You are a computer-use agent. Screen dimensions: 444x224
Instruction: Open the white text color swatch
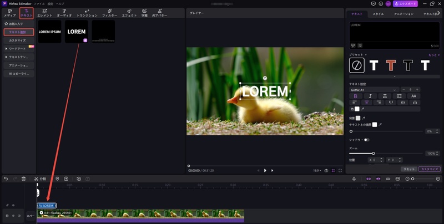pyautogui.click(x=357, y=109)
